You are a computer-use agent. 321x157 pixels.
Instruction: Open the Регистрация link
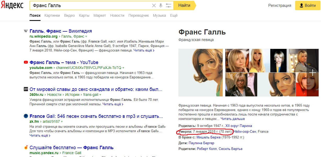(279, 5)
